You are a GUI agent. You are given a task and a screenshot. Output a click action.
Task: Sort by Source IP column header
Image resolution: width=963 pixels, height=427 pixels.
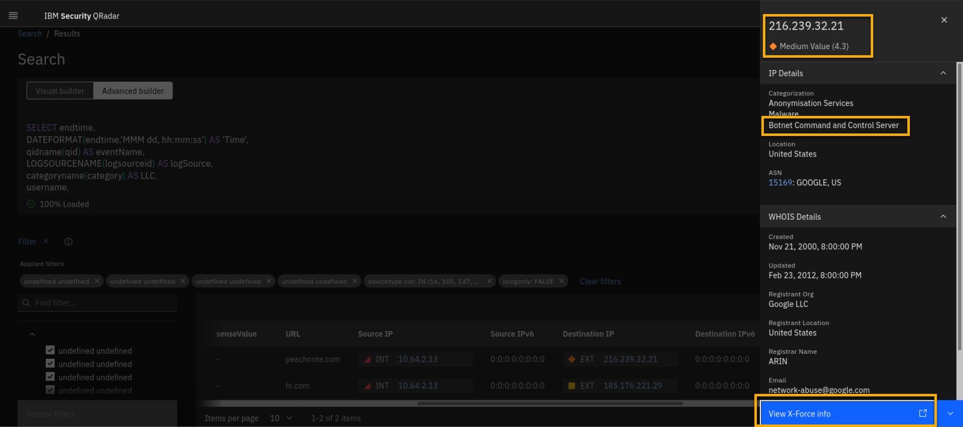[375, 334]
